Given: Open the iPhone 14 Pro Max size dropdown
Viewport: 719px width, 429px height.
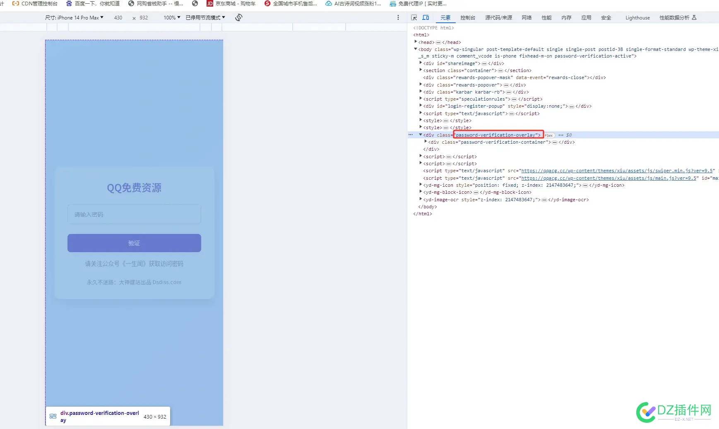Looking at the screenshot, I should tap(74, 17).
